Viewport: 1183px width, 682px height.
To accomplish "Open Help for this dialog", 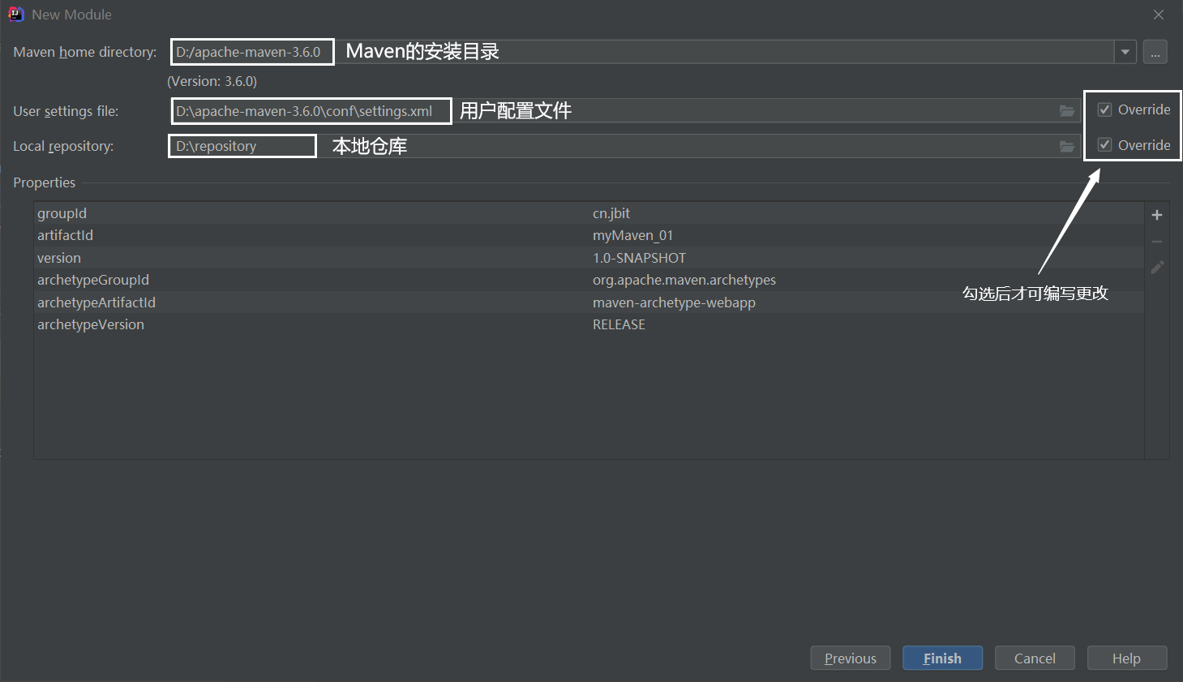I will (1126, 658).
